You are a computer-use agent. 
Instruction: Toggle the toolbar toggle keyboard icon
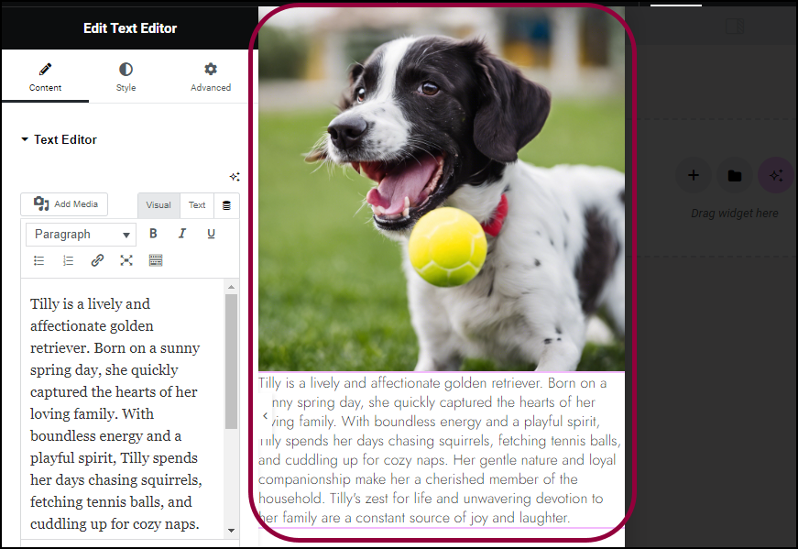(x=156, y=260)
